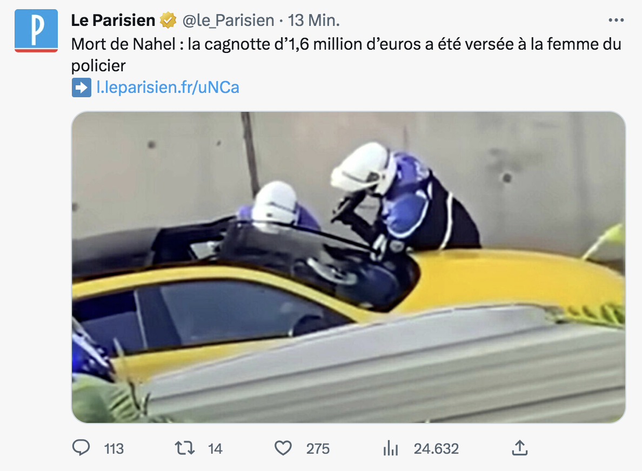642x471 pixels.
Task: Click the reply speech bubble icon
Action: (x=81, y=448)
